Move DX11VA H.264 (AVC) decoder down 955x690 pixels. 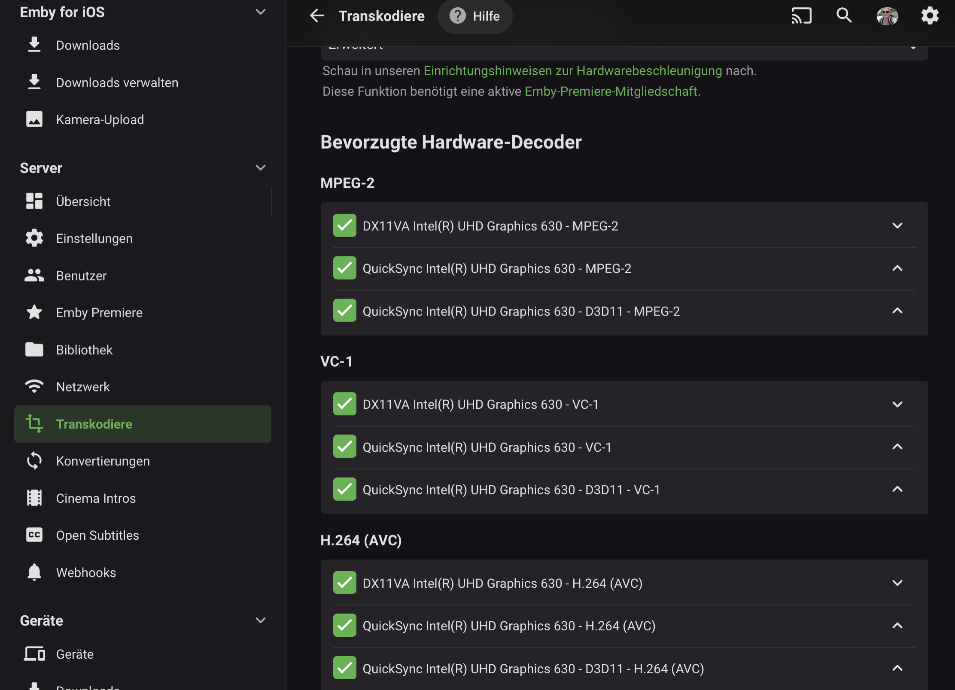point(897,583)
